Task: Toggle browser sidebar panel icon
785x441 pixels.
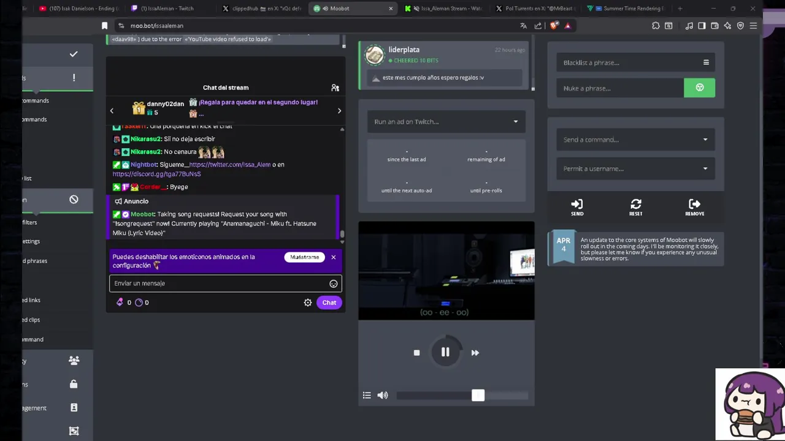Action: 702,26
